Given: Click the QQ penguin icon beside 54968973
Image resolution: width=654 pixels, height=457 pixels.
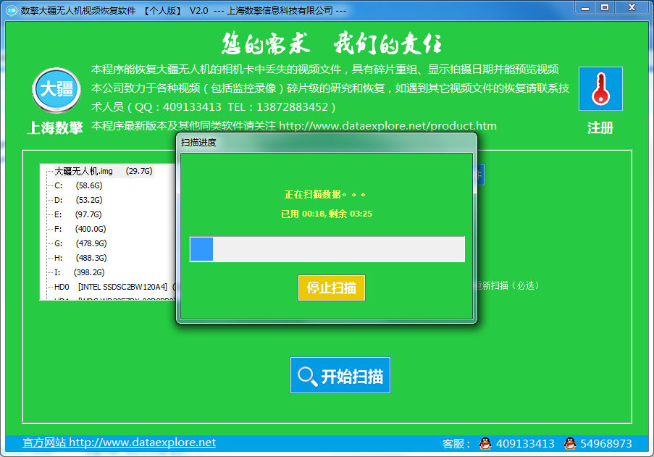Looking at the screenshot, I should pos(570,443).
